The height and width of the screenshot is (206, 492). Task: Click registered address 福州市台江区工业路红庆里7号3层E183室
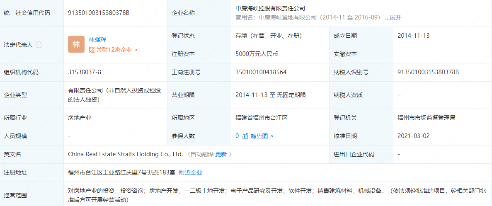pos(121,172)
